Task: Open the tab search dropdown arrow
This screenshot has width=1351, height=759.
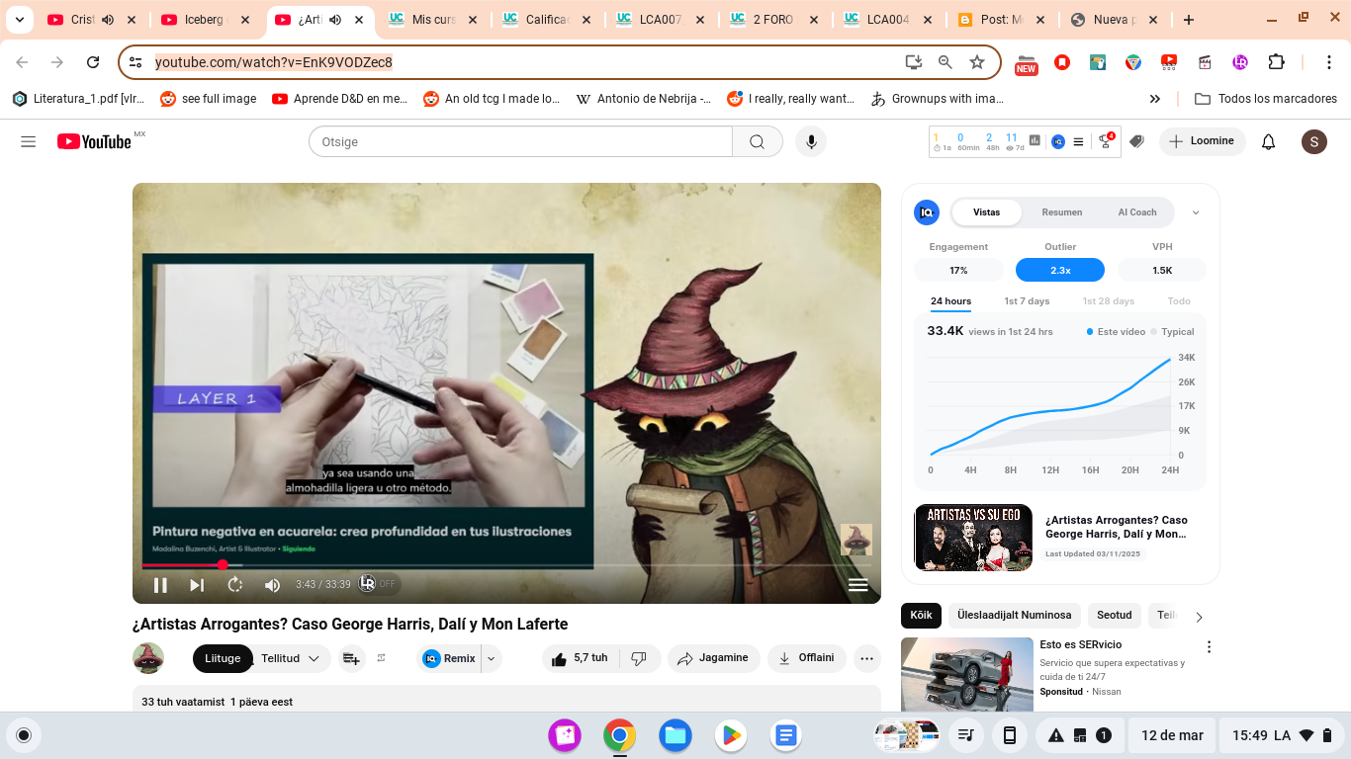Action: click(19, 20)
